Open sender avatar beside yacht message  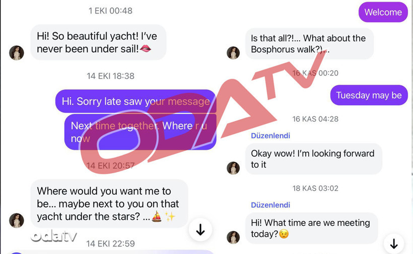click(17, 53)
